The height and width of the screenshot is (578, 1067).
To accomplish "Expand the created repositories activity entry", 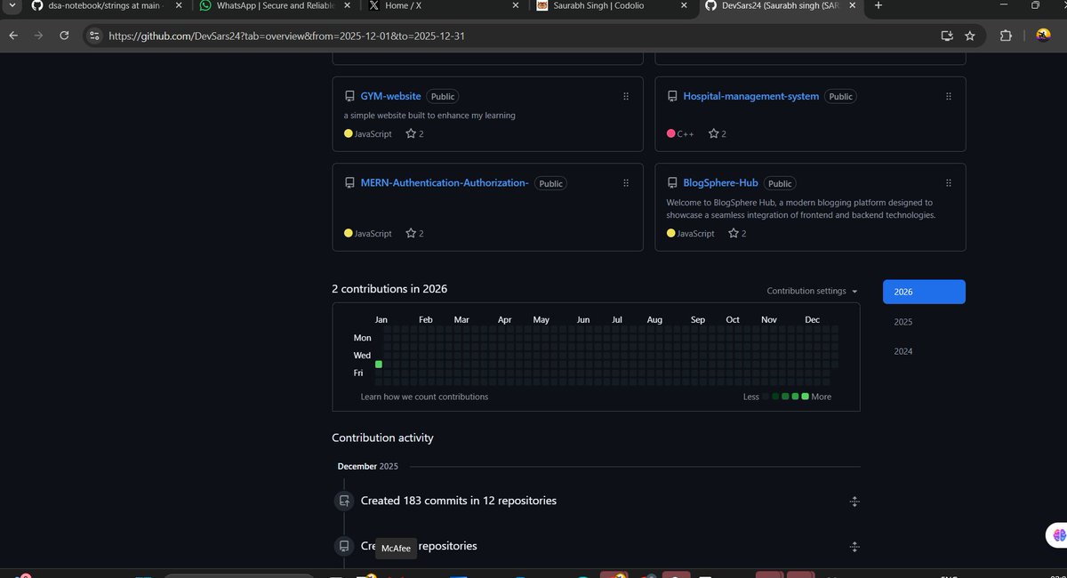I will coord(854,547).
